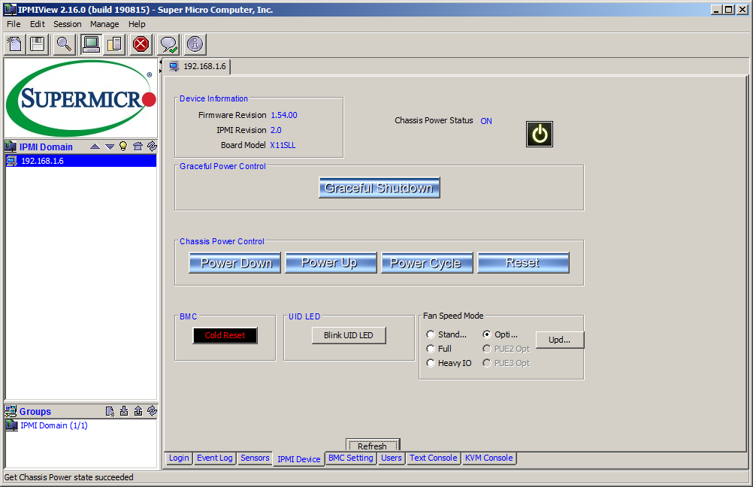Click the magnifying glass search toolbar icon

[64, 44]
